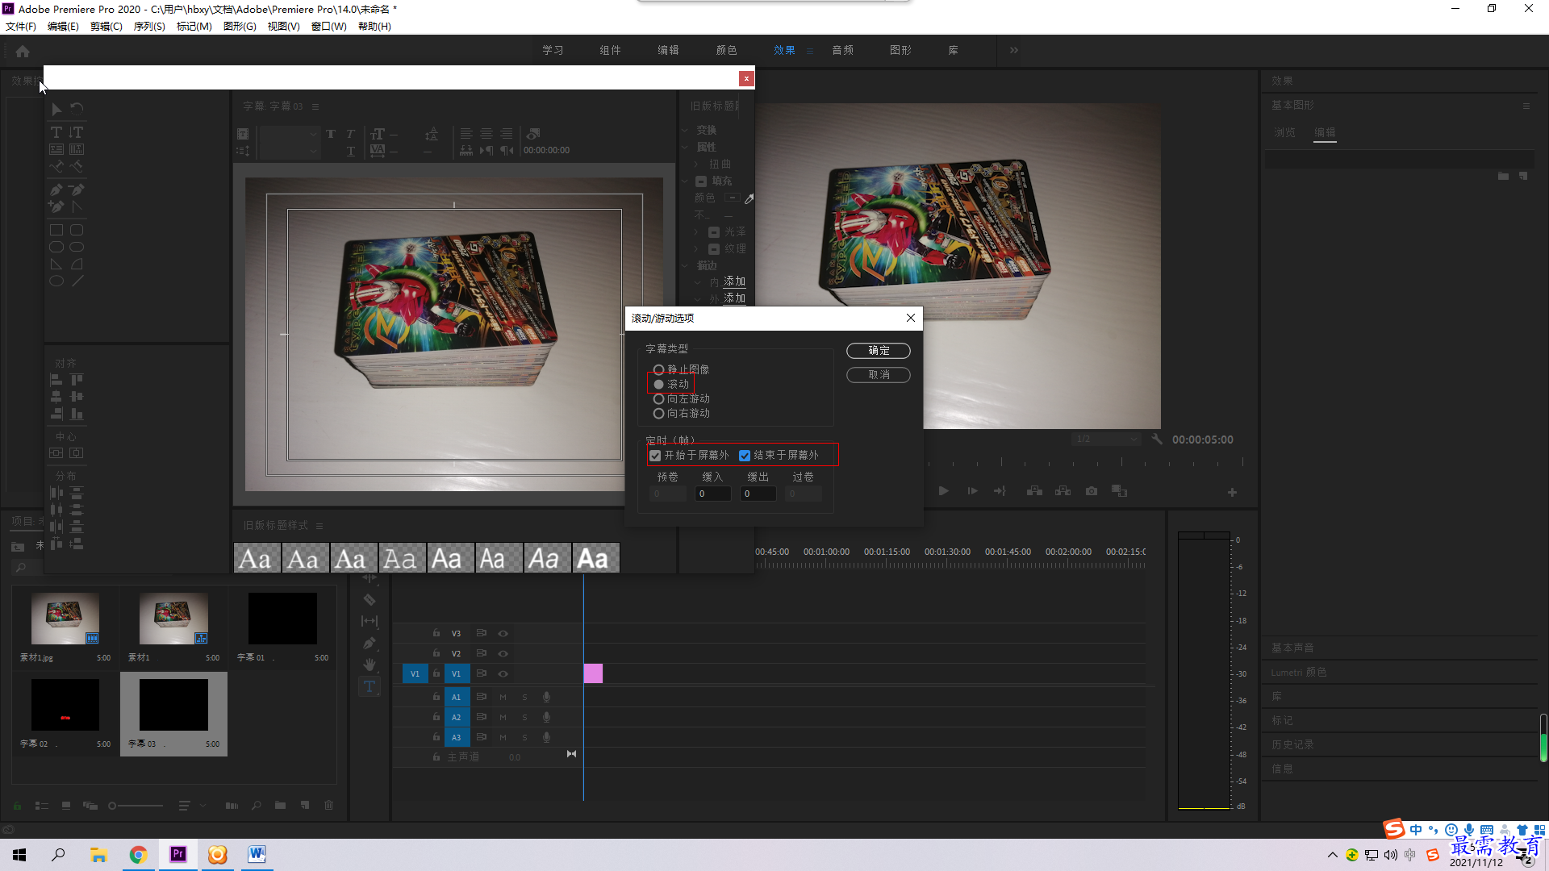This screenshot has height=871, width=1549.
Task: Select the Line tool
Action: (x=77, y=281)
